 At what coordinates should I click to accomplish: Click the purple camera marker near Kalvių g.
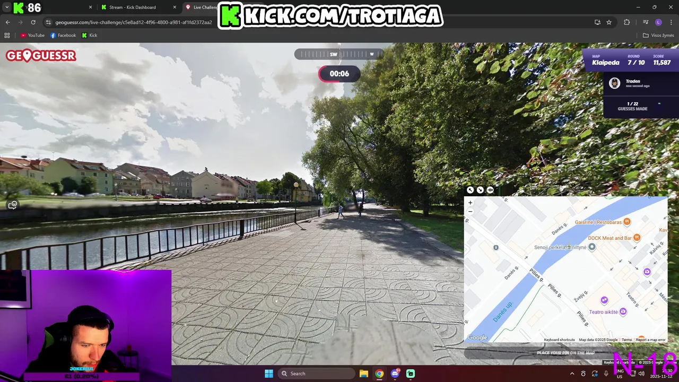(647, 272)
